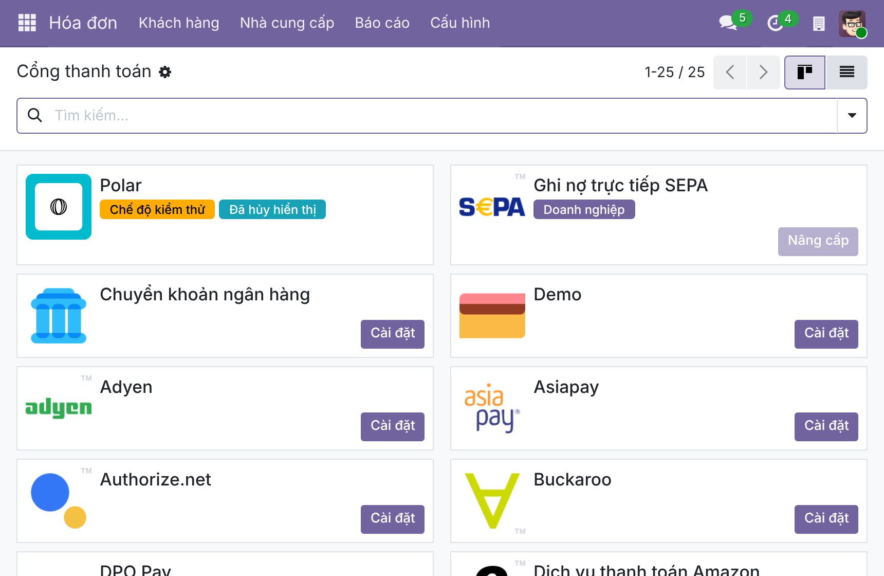Click Cài đặt on the Buckaroo card
Image resolution: width=884 pixels, height=576 pixels.
pyautogui.click(x=826, y=519)
